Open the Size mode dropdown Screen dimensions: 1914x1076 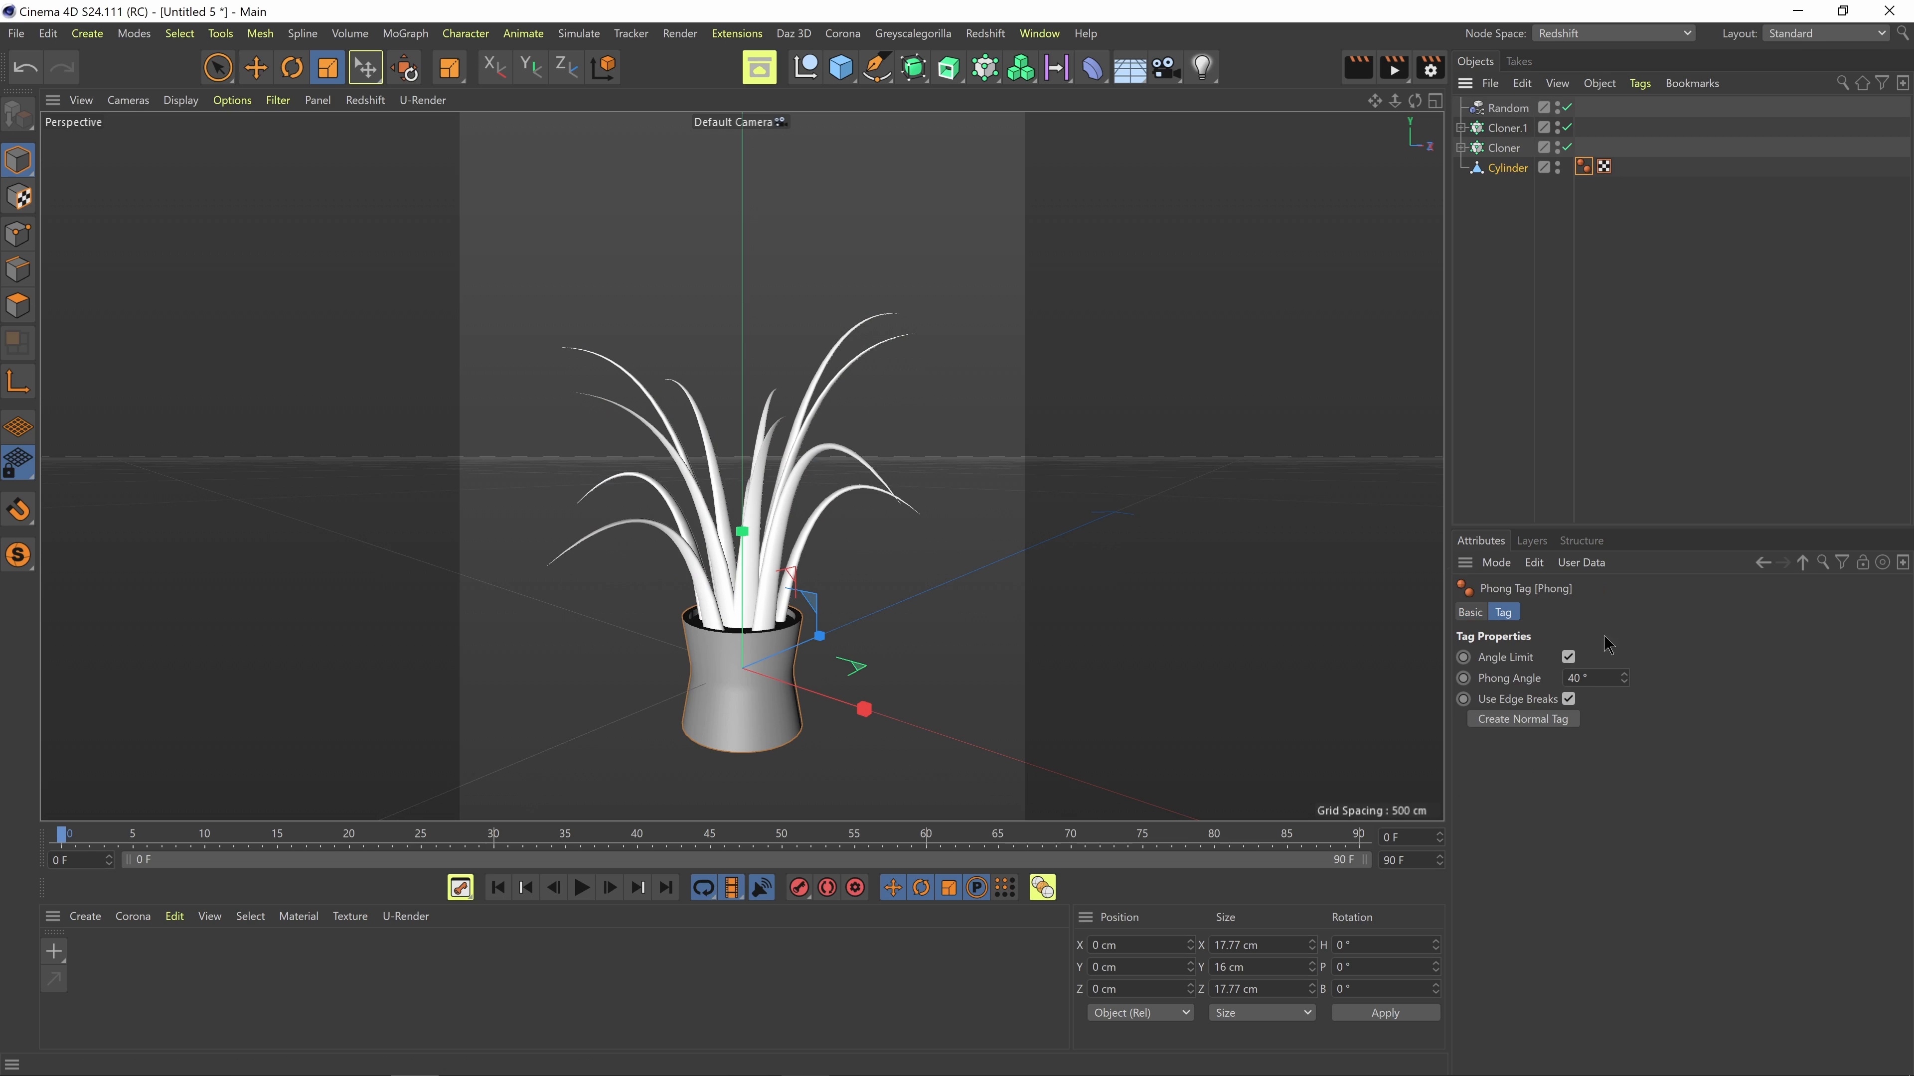[1262, 1013]
